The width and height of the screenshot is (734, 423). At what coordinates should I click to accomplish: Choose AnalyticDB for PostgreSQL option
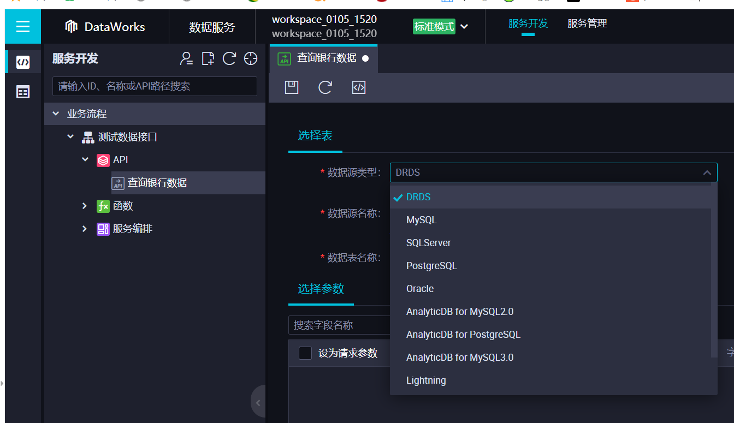click(550, 335)
